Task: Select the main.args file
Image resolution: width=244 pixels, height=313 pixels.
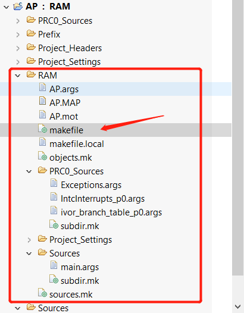Action: pyautogui.click(x=80, y=267)
